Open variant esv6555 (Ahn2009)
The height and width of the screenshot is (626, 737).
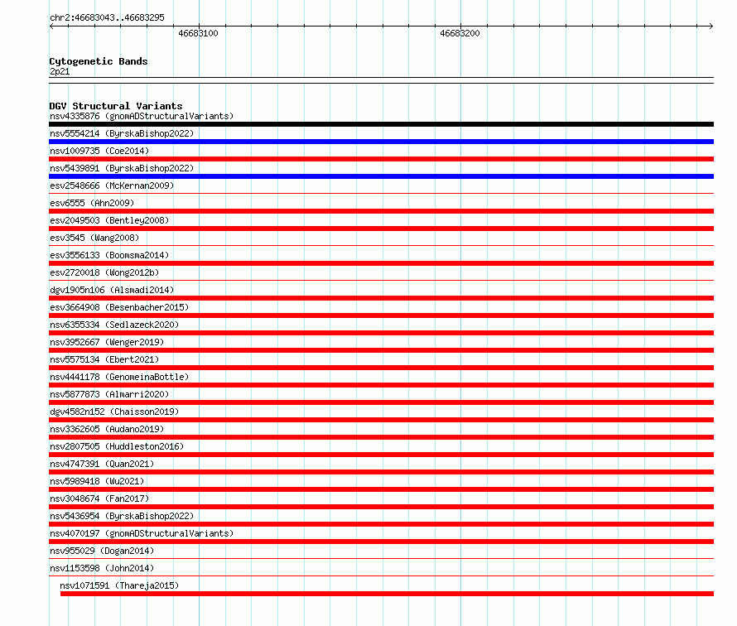(x=92, y=203)
